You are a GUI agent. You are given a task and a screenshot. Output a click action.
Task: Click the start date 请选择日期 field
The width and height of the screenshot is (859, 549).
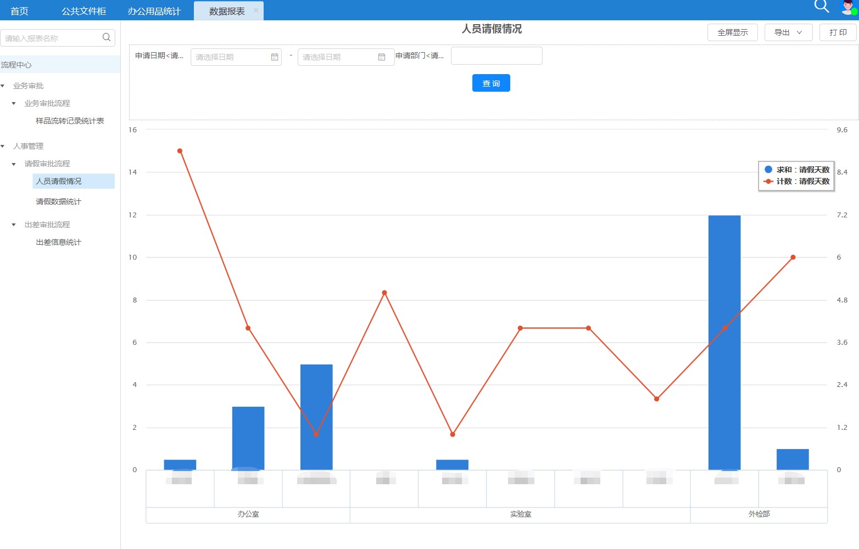click(236, 57)
